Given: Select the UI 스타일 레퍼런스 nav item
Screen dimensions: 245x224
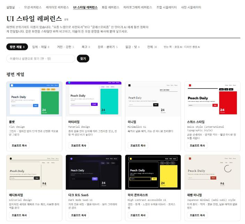Looking at the screenshot, I should pos(85,7).
